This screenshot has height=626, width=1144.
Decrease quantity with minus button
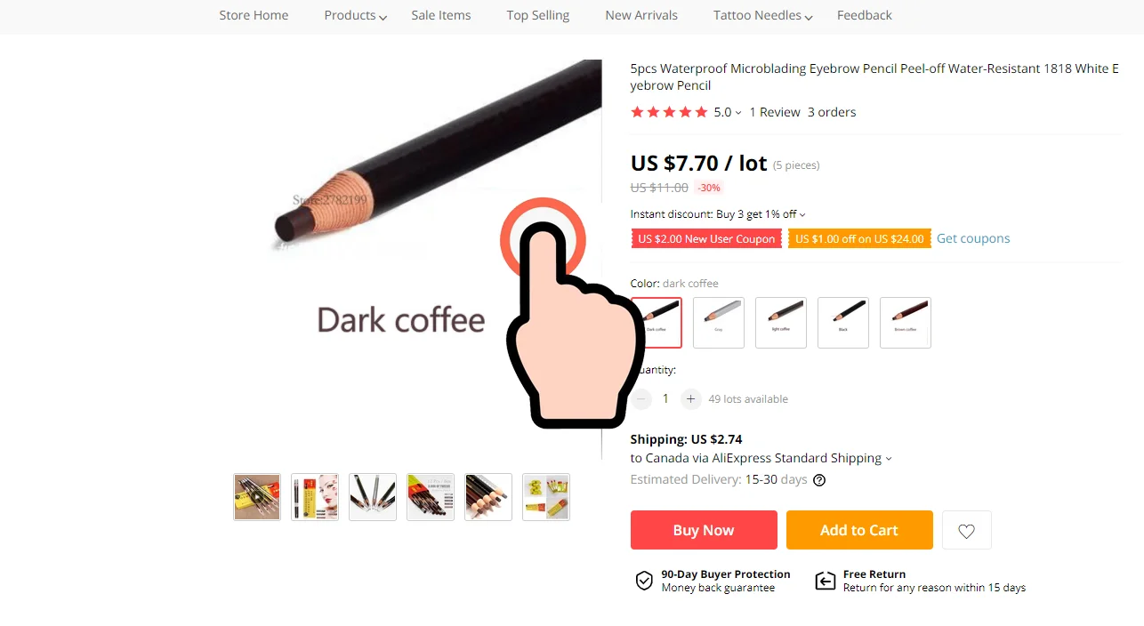[641, 399]
